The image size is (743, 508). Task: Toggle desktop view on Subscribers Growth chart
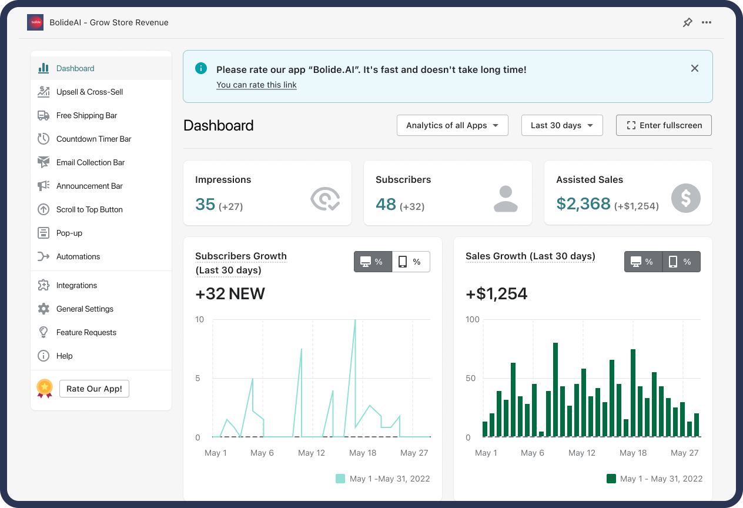[x=373, y=262]
